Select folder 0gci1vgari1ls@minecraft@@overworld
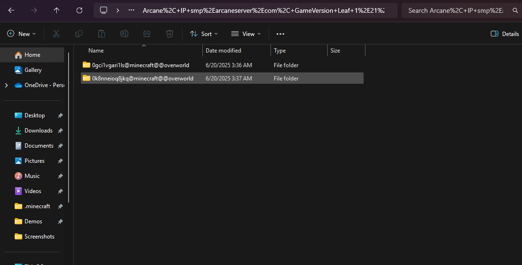The height and width of the screenshot is (265, 522). 222,65
